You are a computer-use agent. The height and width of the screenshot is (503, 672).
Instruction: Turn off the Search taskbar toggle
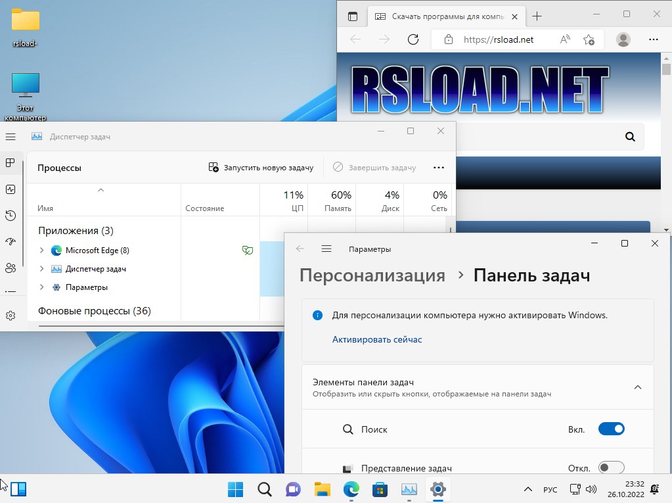(611, 429)
